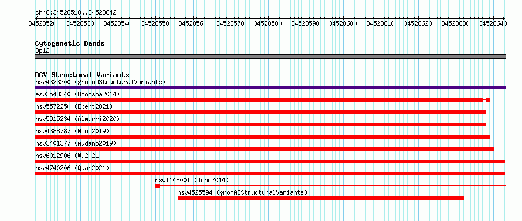Click the Cytogenetic Bands track title
This screenshot has width=522, height=221.
[70, 43]
